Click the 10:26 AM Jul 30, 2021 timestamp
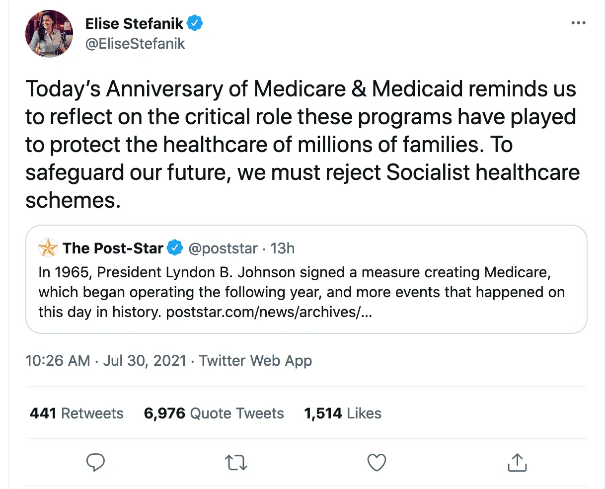This screenshot has width=605, height=489. 106,360
